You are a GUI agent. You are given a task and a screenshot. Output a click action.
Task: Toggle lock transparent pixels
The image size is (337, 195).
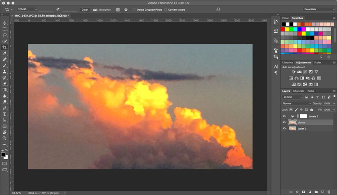pos(291,110)
